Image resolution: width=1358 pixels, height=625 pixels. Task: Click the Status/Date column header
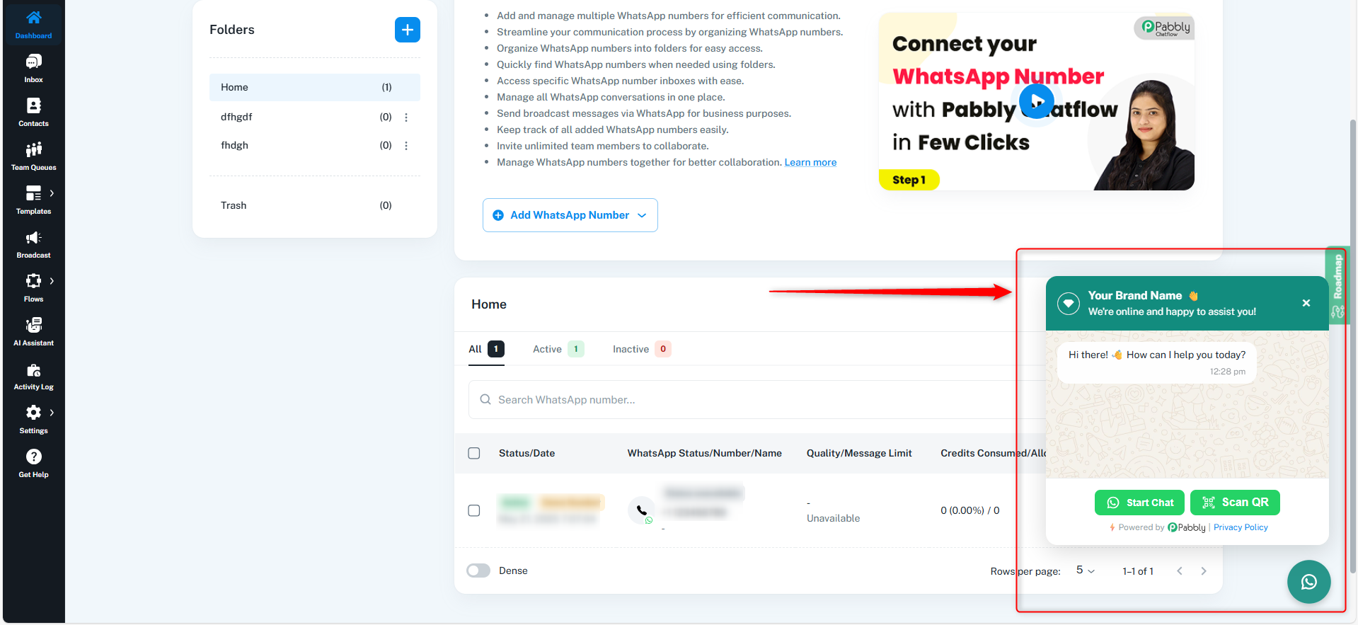(x=526, y=453)
